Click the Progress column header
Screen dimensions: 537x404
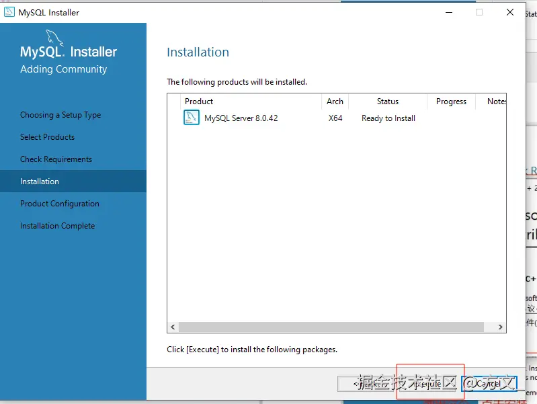(x=451, y=102)
